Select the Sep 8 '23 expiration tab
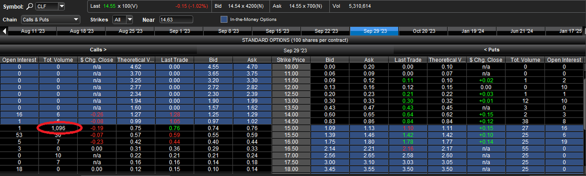Image resolution: width=586 pixels, height=176 pixels. [x=228, y=31]
